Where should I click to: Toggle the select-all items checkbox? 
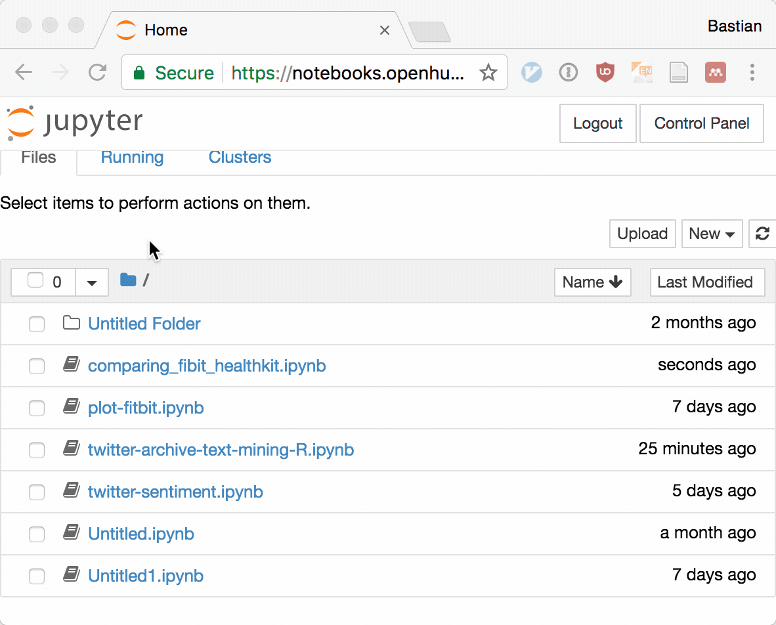(x=35, y=280)
